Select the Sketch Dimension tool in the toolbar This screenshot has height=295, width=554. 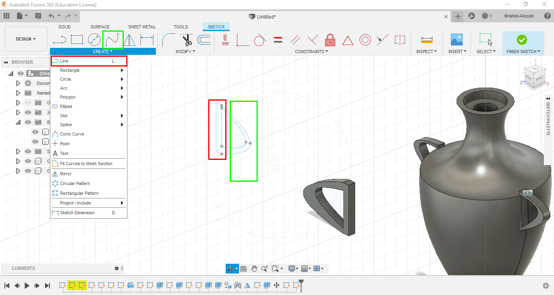(147, 40)
